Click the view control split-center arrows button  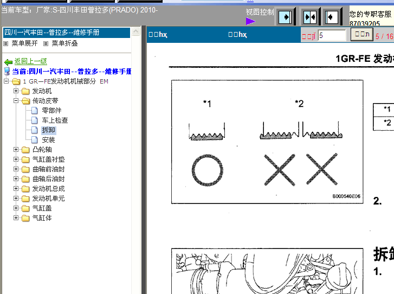[x=310, y=17]
